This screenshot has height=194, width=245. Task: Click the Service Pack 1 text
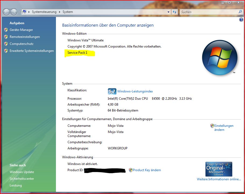tap(77, 53)
